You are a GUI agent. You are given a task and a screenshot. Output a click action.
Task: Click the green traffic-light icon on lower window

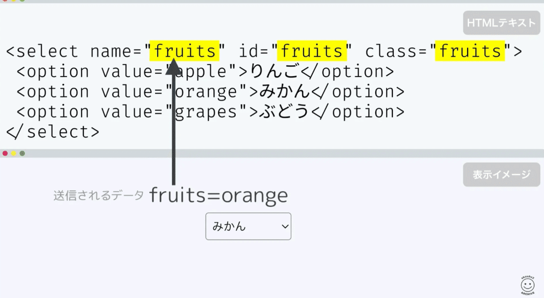pyautogui.click(x=22, y=153)
